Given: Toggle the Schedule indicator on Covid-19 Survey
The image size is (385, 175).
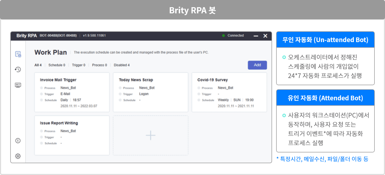Looking at the screenshot, I should tap(198, 100).
